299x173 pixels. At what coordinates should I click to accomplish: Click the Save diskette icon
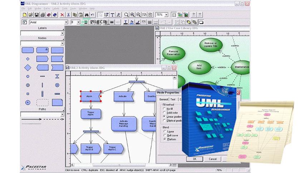pos(36,15)
